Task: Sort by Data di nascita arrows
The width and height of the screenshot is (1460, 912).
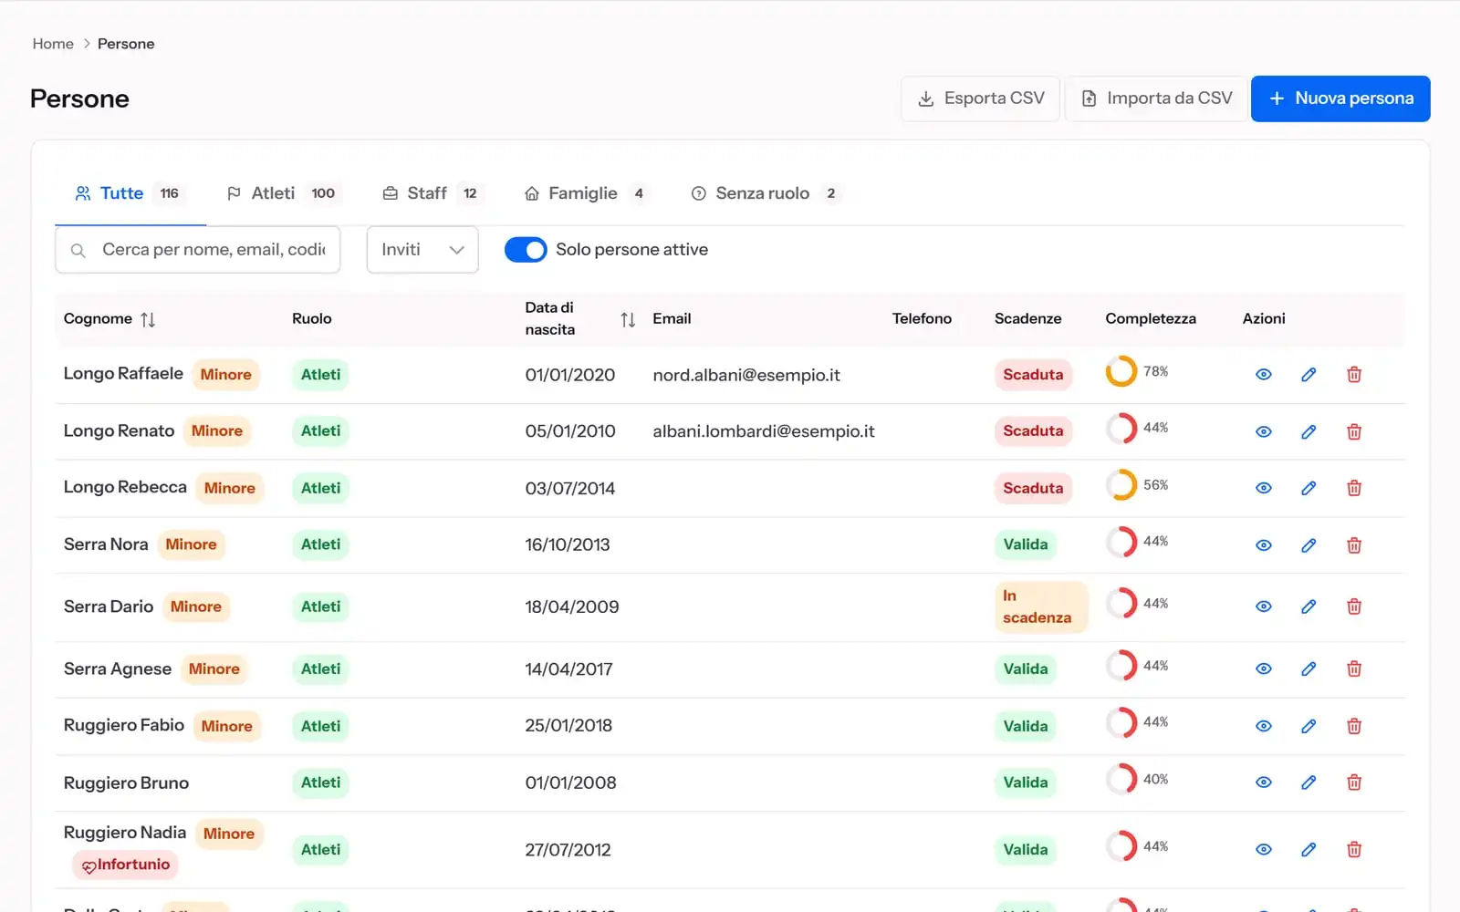Action: pyautogui.click(x=628, y=319)
